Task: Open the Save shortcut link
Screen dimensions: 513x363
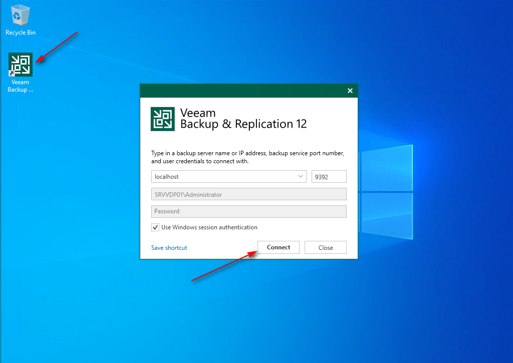Action: click(169, 248)
